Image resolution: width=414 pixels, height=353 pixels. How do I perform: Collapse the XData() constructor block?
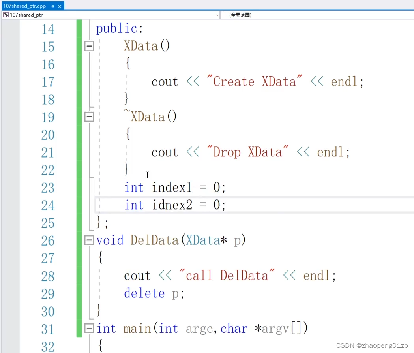[x=90, y=46]
